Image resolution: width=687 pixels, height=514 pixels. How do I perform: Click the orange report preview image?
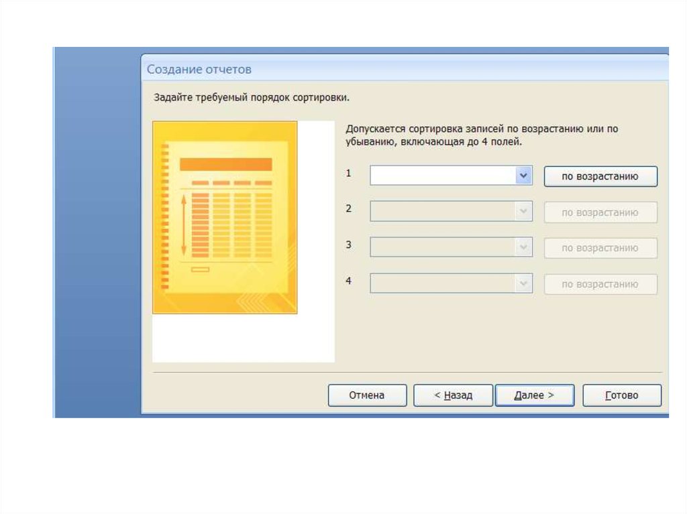tap(225, 218)
